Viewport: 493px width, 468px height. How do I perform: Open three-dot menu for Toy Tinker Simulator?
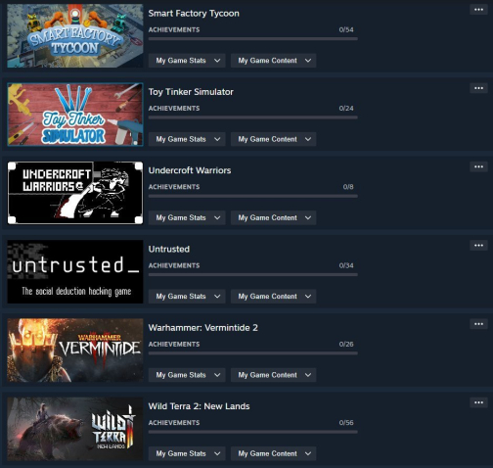pos(478,88)
